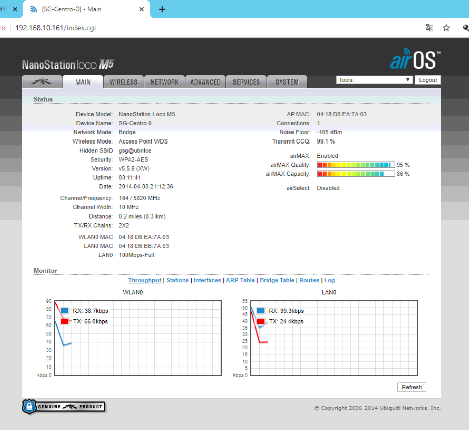Click the airOS logo

pyautogui.click(x=415, y=59)
